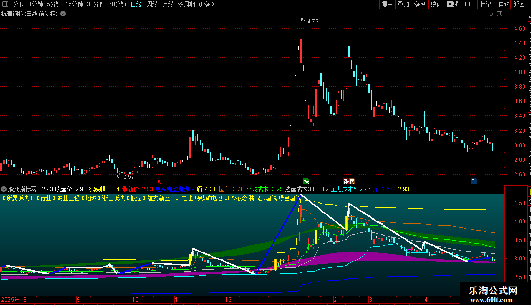The width and height of the screenshot is (531, 305).
Task: Click the 标记 mark button
Action: (x=485, y=4)
